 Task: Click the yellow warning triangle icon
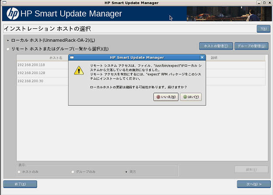point(78,71)
